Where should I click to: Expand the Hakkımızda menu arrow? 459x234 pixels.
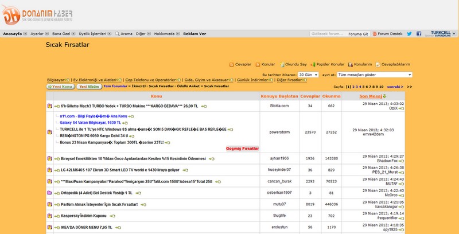(x=178, y=34)
